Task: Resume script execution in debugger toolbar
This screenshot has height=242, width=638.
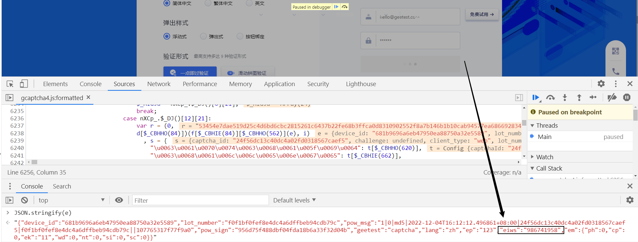Action: pyautogui.click(x=535, y=97)
